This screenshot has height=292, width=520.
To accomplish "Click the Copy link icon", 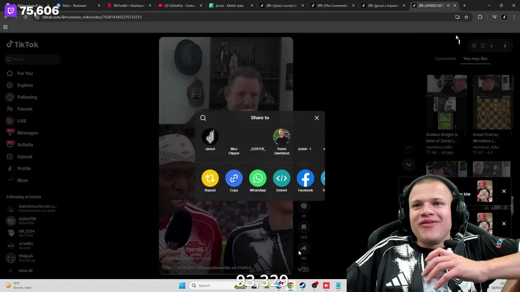I will (234, 178).
